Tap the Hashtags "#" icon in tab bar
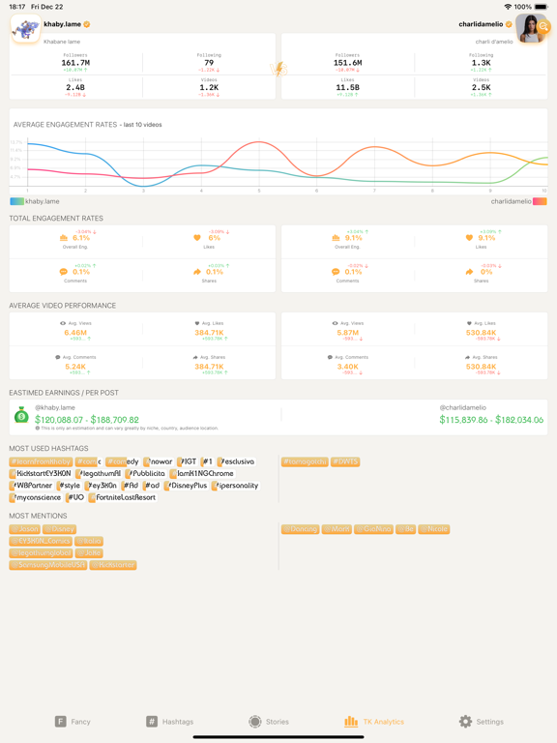557x743 pixels. click(x=152, y=722)
